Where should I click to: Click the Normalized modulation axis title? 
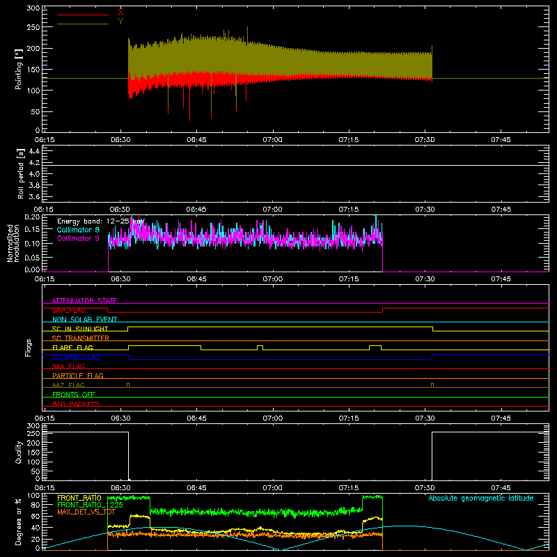point(13,243)
